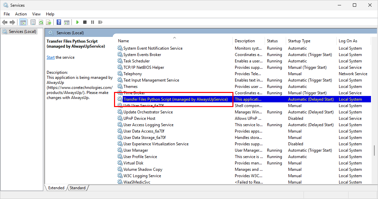Image resolution: width=378 pixels, height=199 pixels.
Task: Click the Start Service toolbar icon
Action: click(x=77, y=22)
